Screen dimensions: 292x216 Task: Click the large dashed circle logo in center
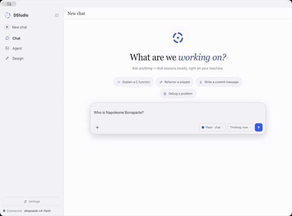click(178, 38)
